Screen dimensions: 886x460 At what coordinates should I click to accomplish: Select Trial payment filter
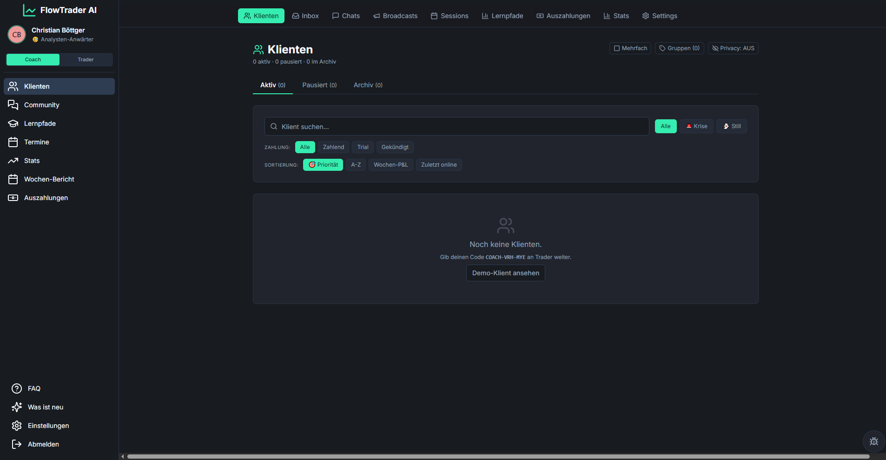click(363, 147)
